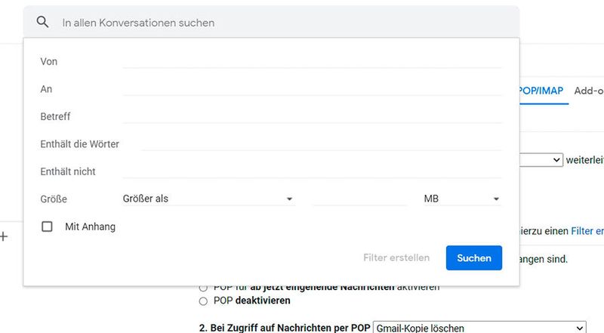
Task: Expand the Gmail-Kopie löschen dropdown
Action: (x=479, y=328)
